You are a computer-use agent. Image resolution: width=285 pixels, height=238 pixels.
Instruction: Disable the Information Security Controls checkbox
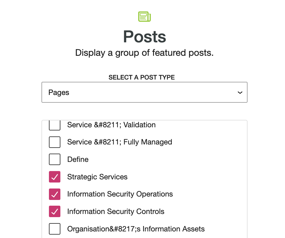(55, 211)
